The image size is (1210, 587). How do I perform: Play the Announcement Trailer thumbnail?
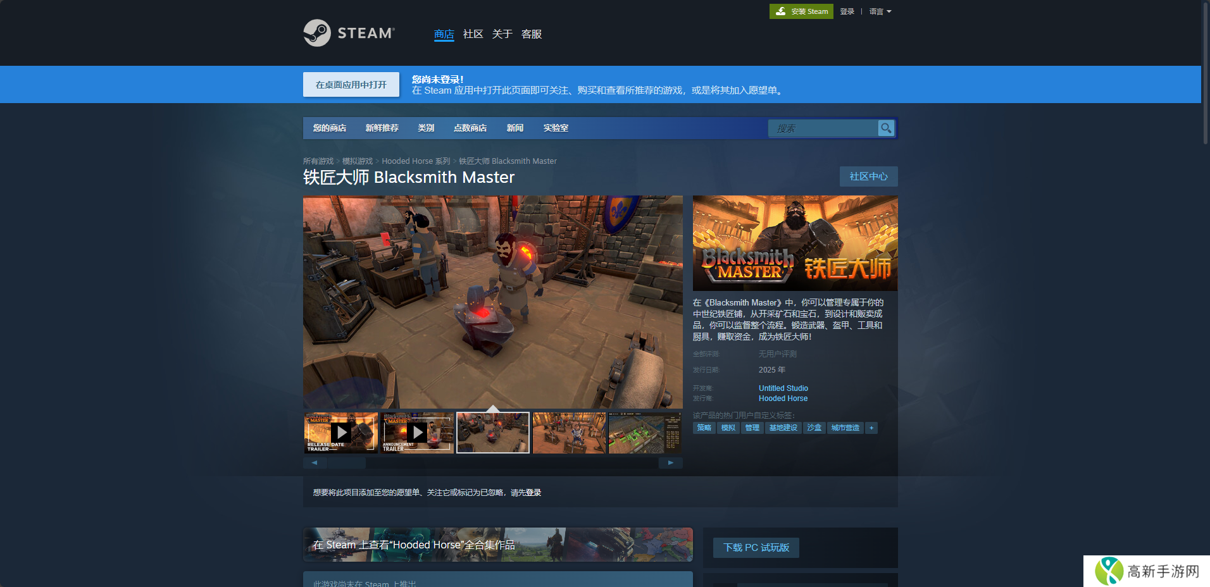[x=417, y=433]
